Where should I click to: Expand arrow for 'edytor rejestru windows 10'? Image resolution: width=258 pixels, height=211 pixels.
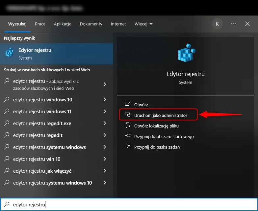point(105,99)
